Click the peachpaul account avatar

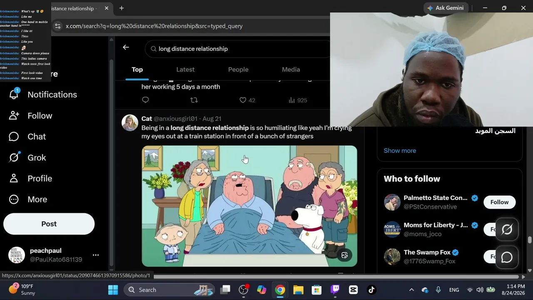[x=17, y=255]
